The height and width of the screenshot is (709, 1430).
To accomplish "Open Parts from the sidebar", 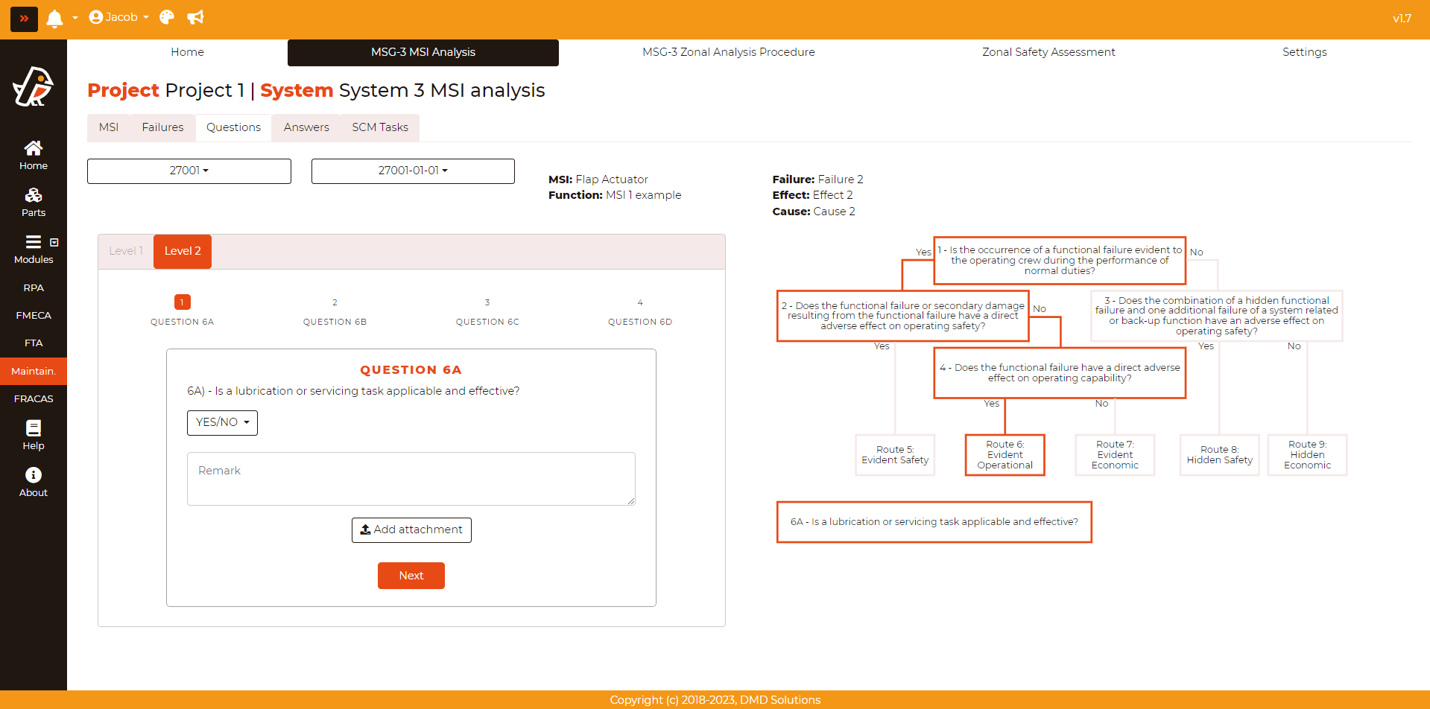I will [x=34, y=203].
